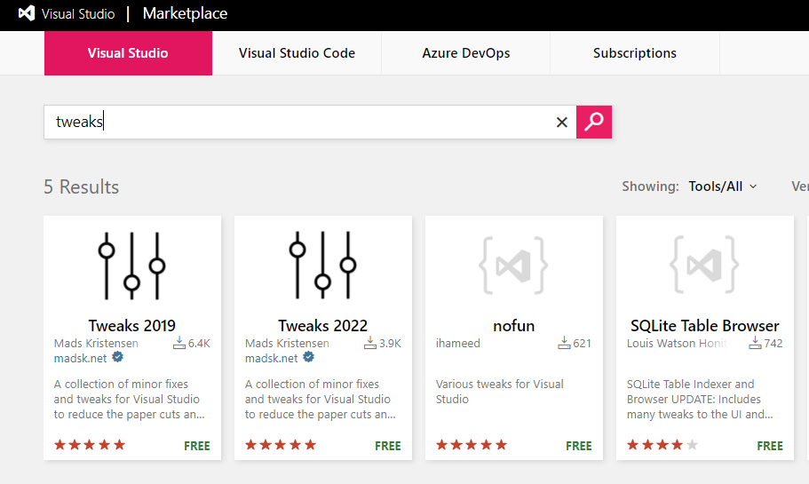The width and height of the screenshot is (809, 484).
Task: Go to the Marketplace home link
Action: pos(185,13)
